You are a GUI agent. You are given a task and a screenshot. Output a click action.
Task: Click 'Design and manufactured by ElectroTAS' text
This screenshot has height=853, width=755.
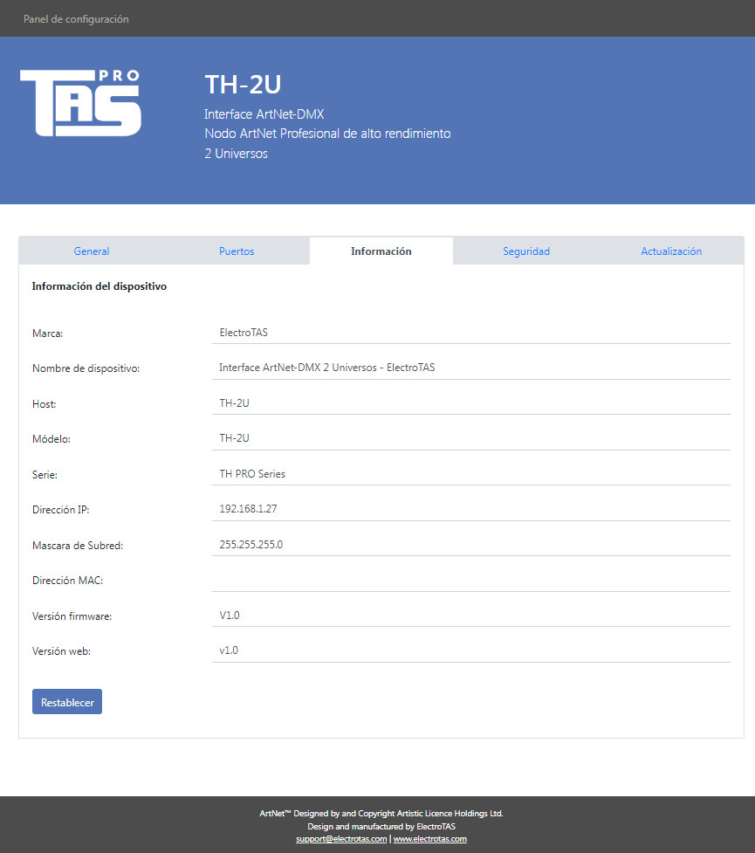(381, 826)
